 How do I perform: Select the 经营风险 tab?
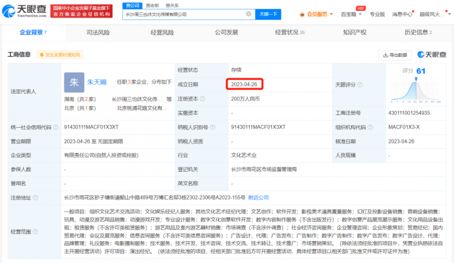point(162,33)
